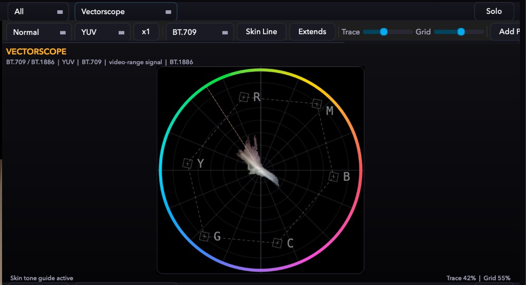The width and height of the screenshot is (526, 285).
Task: Open the BT.709 color space dropdown
Action: pyautogui.click(x=200, y=32)
